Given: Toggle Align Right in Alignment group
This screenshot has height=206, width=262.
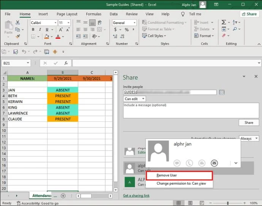Looking at the screenshot, I should pyautogui.click(x=92, y=30).
